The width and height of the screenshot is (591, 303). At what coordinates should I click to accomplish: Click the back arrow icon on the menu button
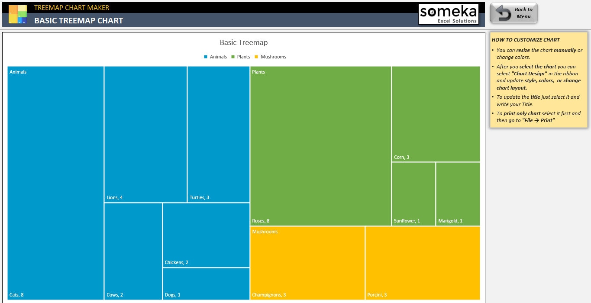click(x=504, y=13)
